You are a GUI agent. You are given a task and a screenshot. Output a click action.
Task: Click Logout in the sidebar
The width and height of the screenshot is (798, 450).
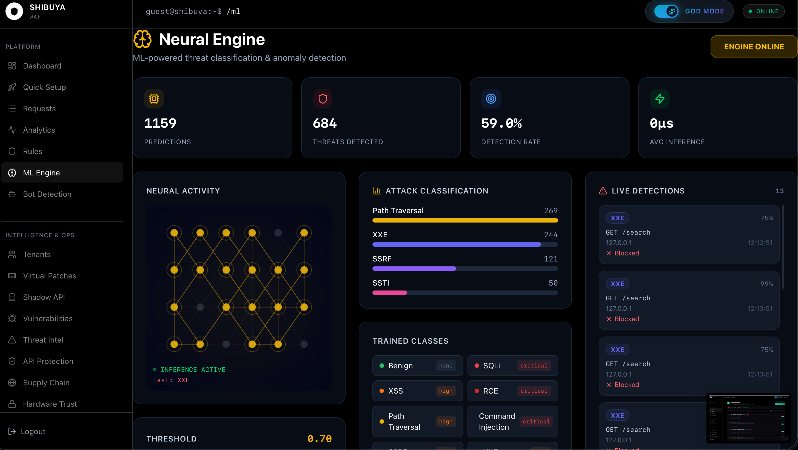[x=33, y=431]
